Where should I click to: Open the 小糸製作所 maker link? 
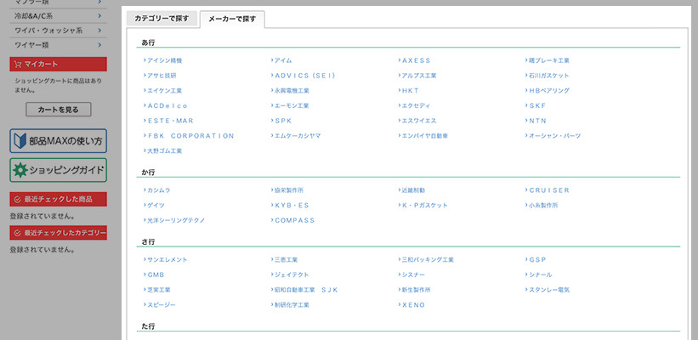tap(542, 206)
